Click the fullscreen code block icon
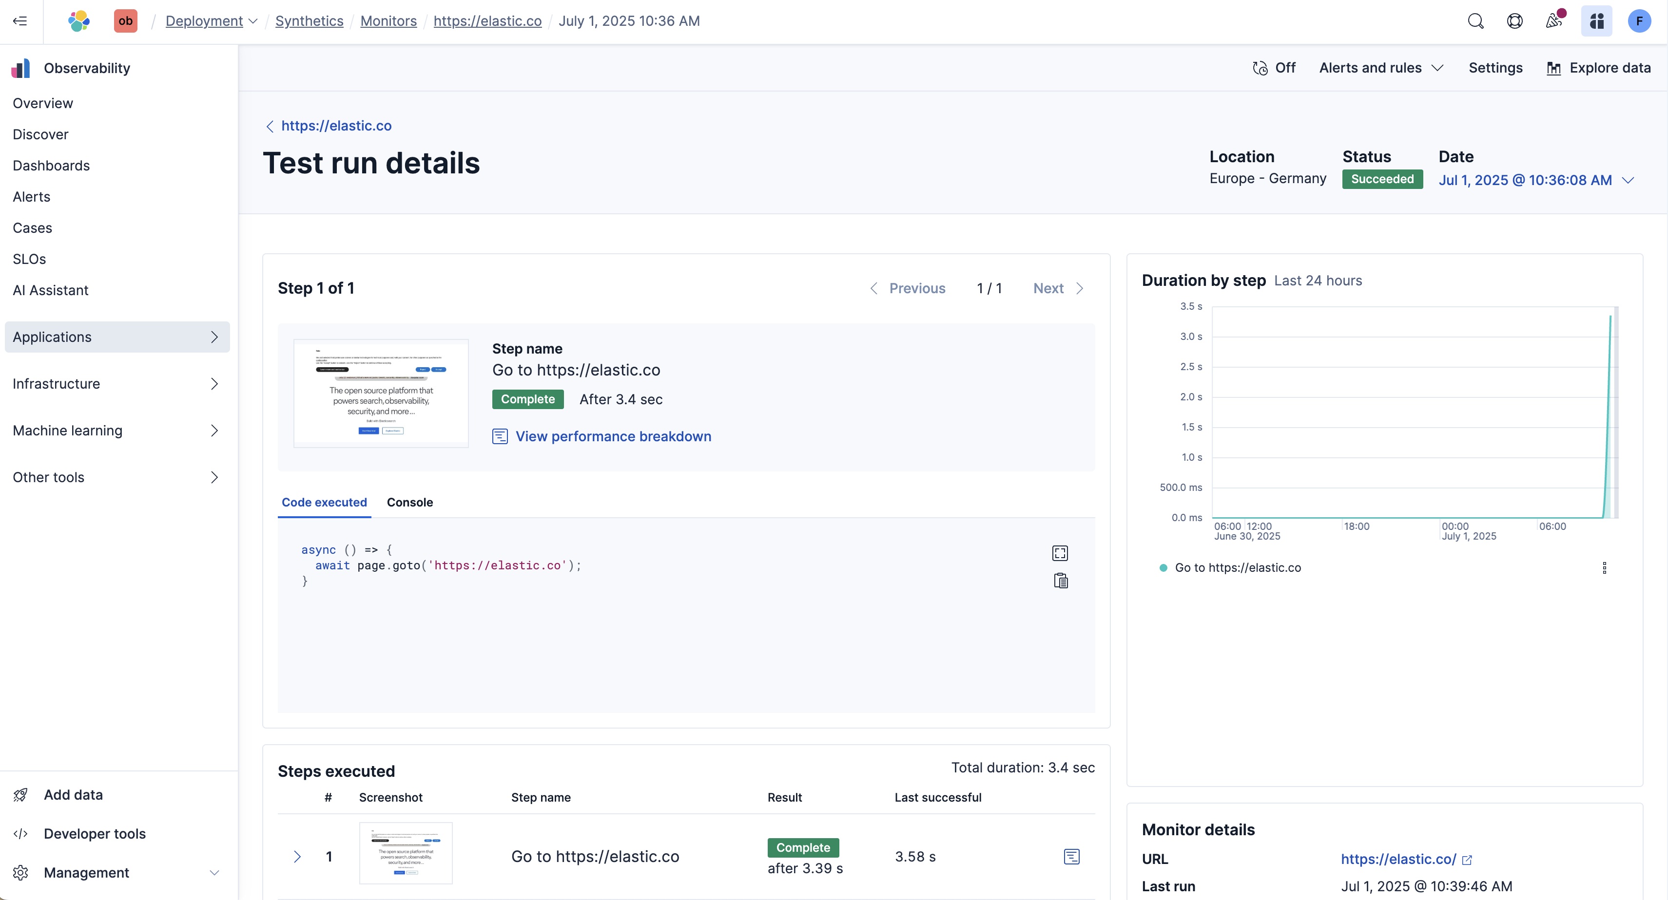This screenshot has width=1668, height=900. [x=1060, y=553]
